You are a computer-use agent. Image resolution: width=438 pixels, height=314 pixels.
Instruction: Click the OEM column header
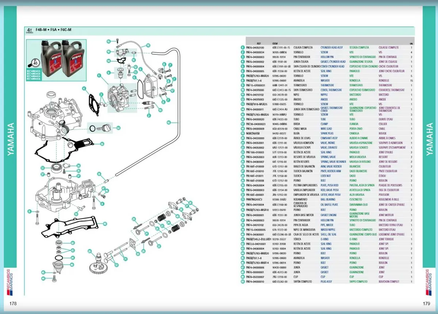[x=275, y=43]
